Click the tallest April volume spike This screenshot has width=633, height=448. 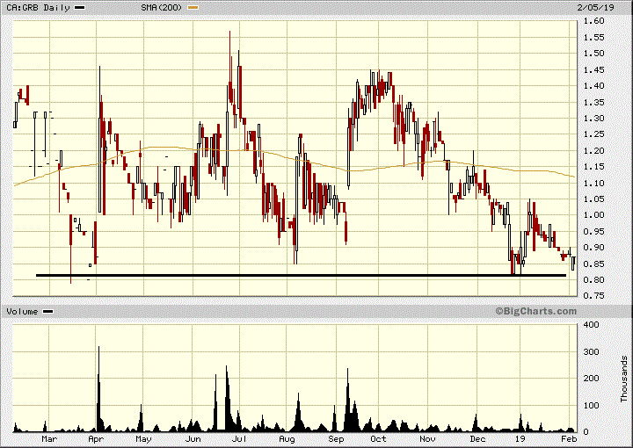pyautogui.click(x=98, y=388)
